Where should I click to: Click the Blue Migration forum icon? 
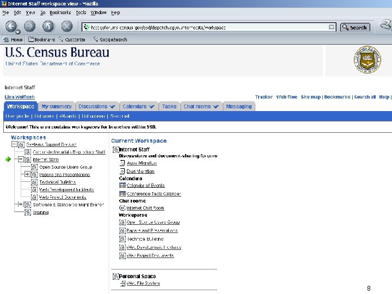click(122, 171)
